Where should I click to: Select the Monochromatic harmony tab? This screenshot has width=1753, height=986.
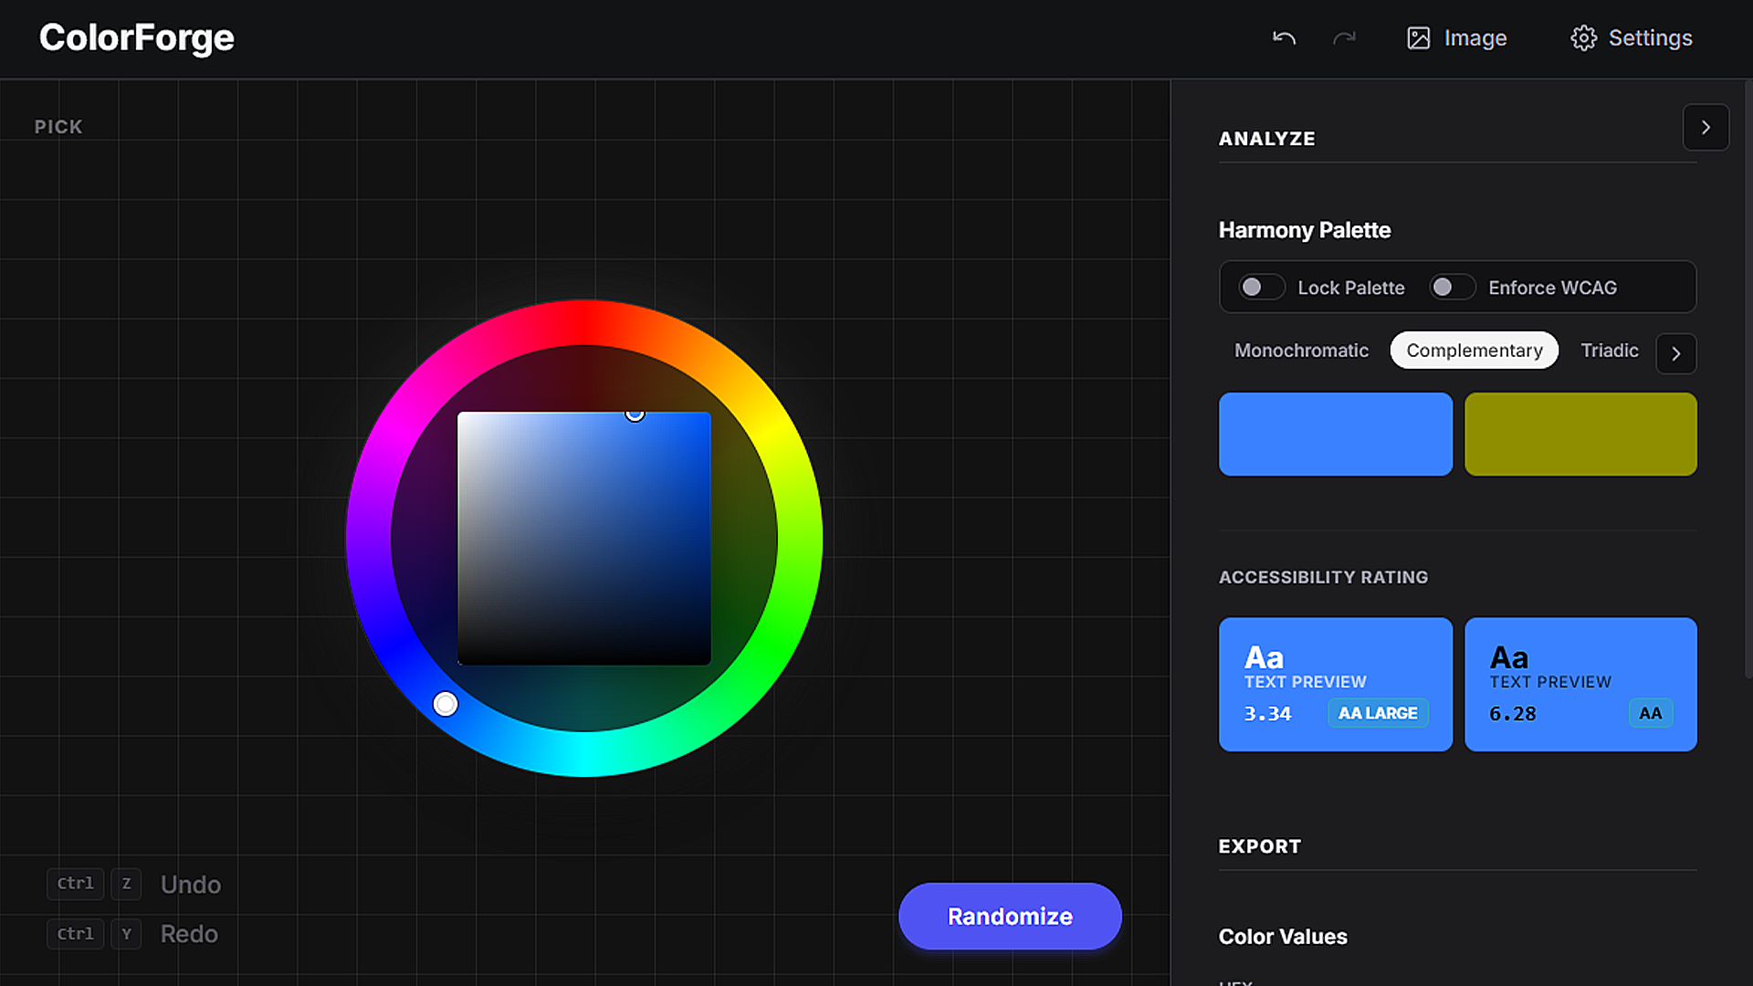[x=1301, y=351]
